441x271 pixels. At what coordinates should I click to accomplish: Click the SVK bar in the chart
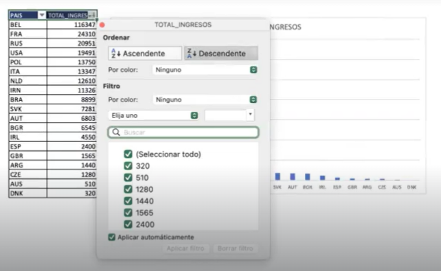(278, 176)
